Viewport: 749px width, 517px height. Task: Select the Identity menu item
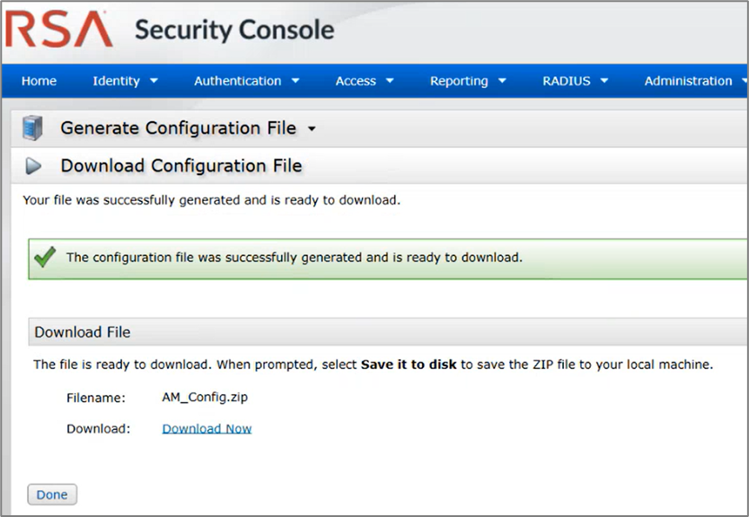click(116, 81)
